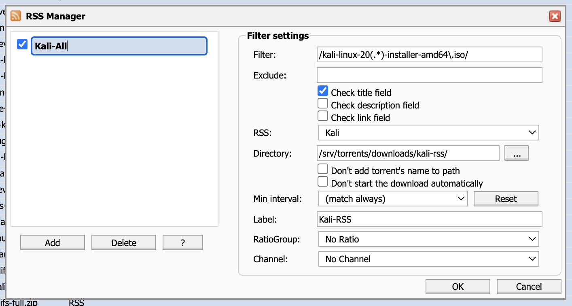This screenshot has width=572, height=306.
Task: Click the Exclude input field
Action: 429,75
